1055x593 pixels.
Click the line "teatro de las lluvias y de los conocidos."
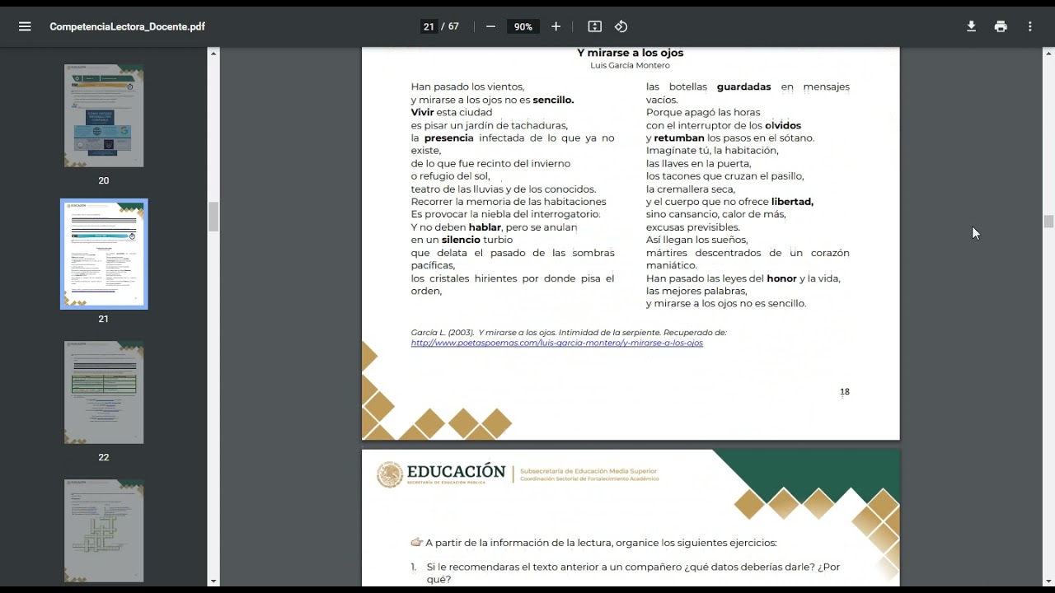(504, 189)
